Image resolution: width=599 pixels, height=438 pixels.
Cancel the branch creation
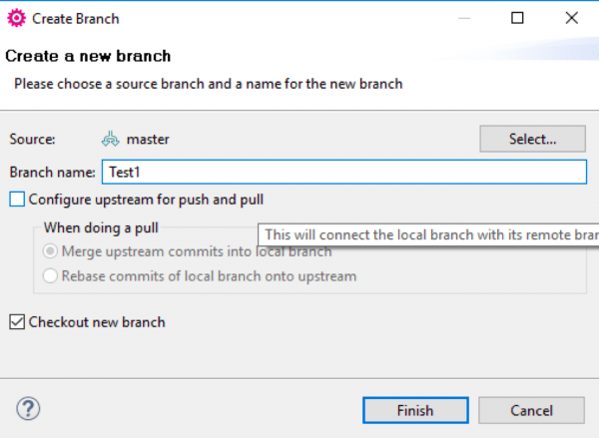coord(531,410)
